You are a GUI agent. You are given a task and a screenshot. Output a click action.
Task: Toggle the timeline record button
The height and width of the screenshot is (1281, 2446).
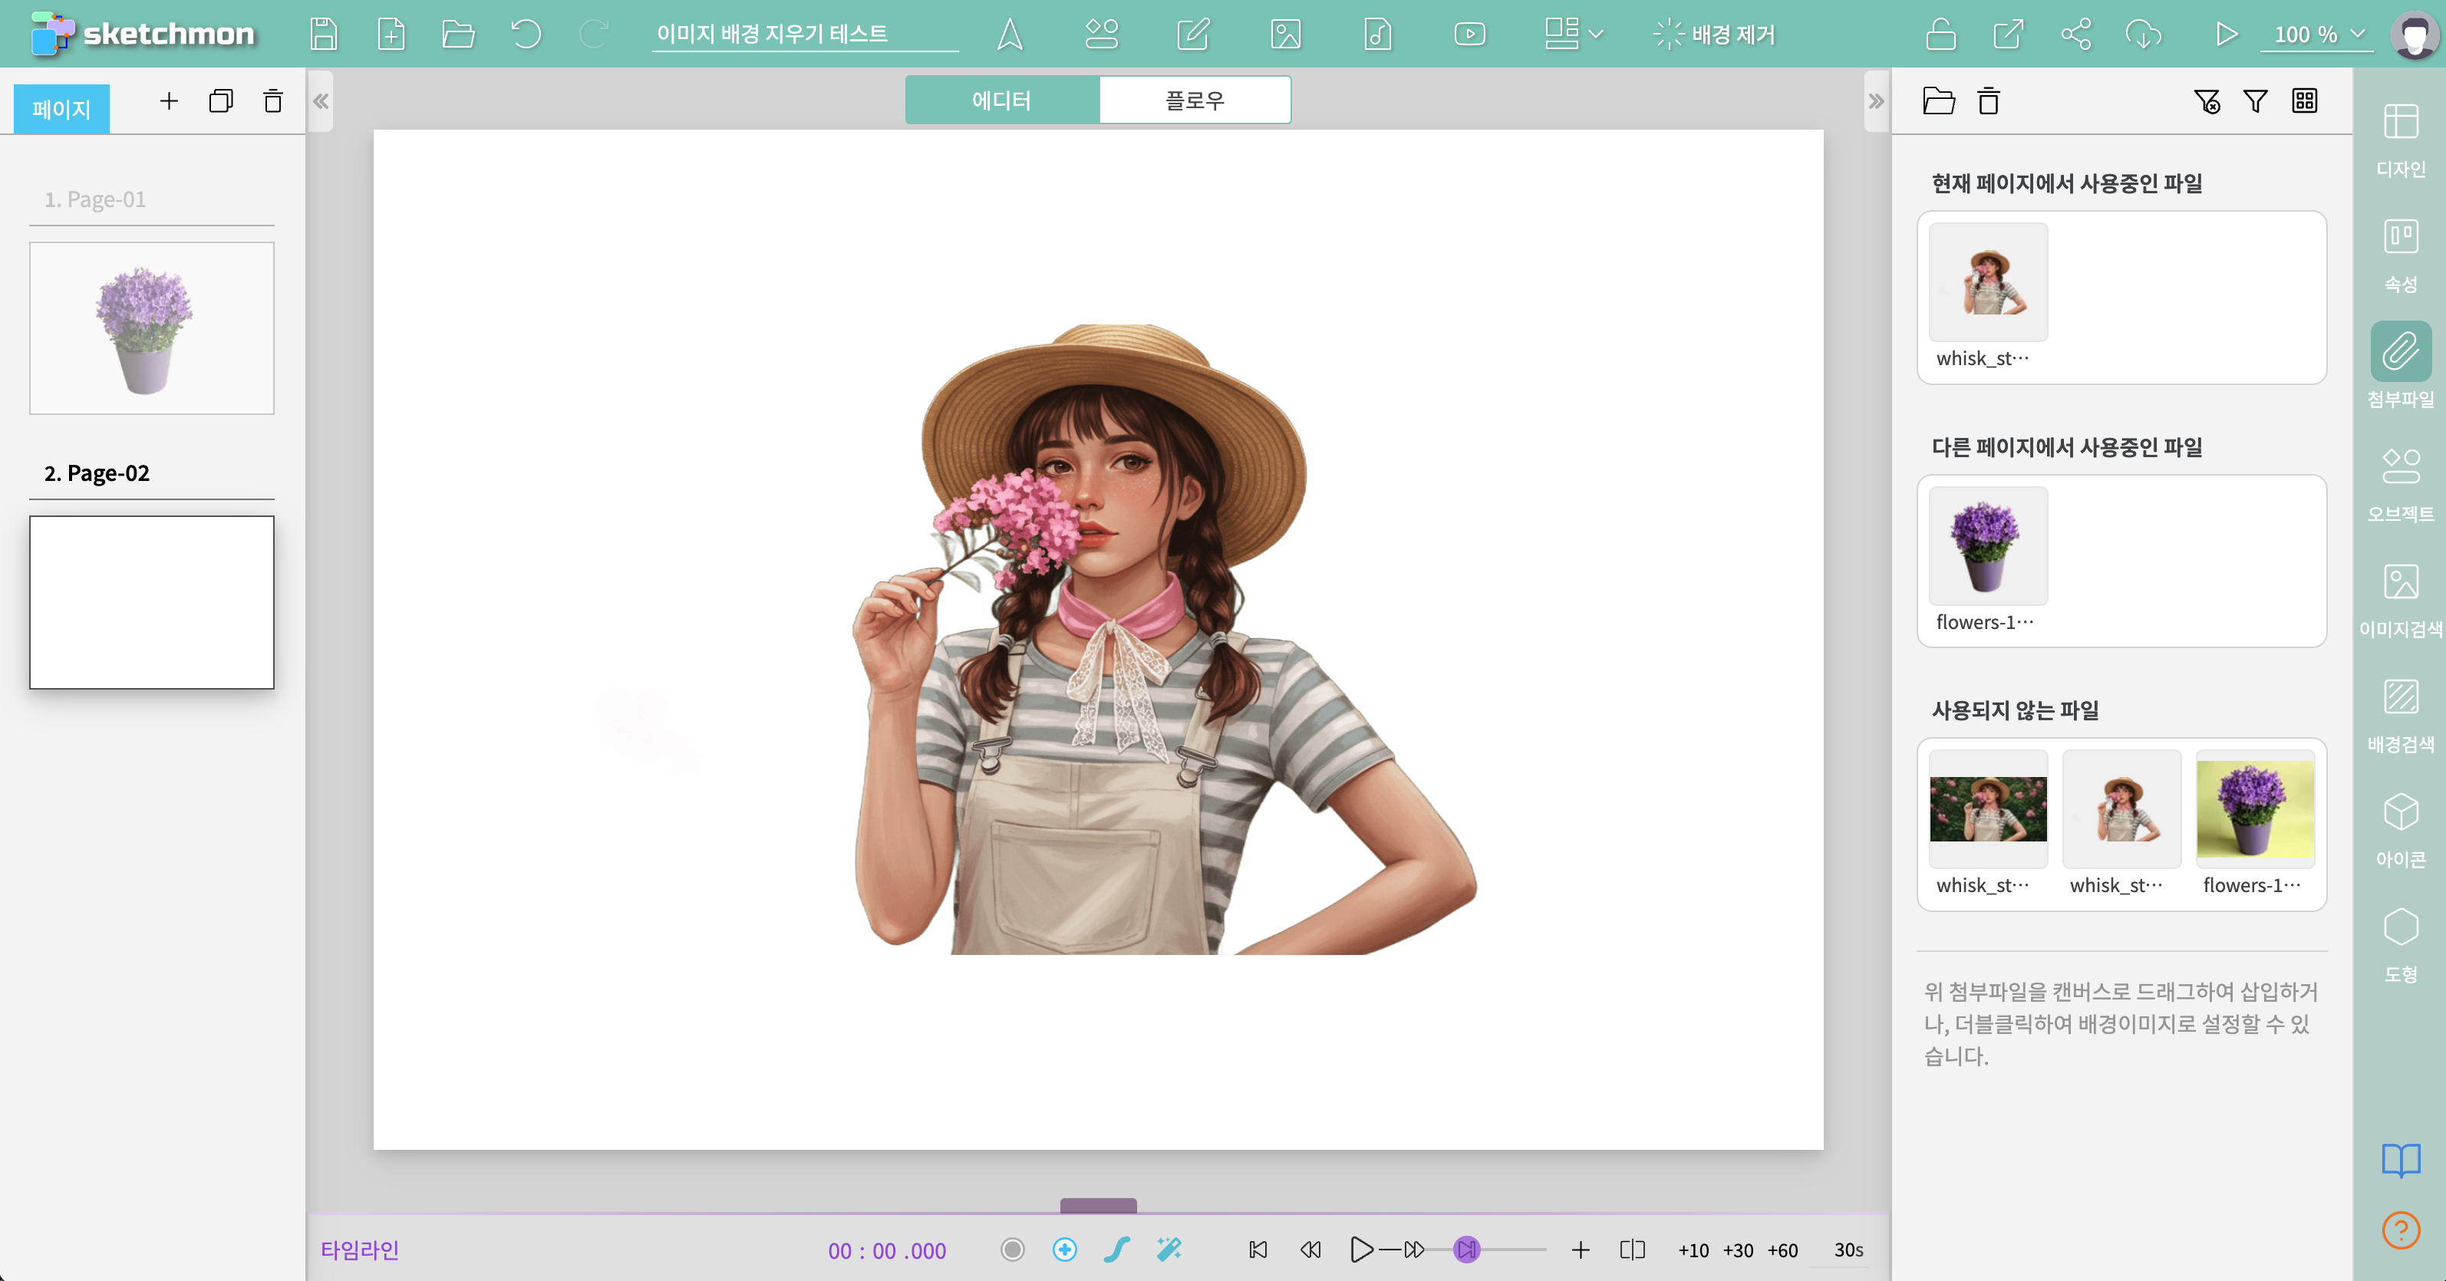[x=1012, y=1249]
